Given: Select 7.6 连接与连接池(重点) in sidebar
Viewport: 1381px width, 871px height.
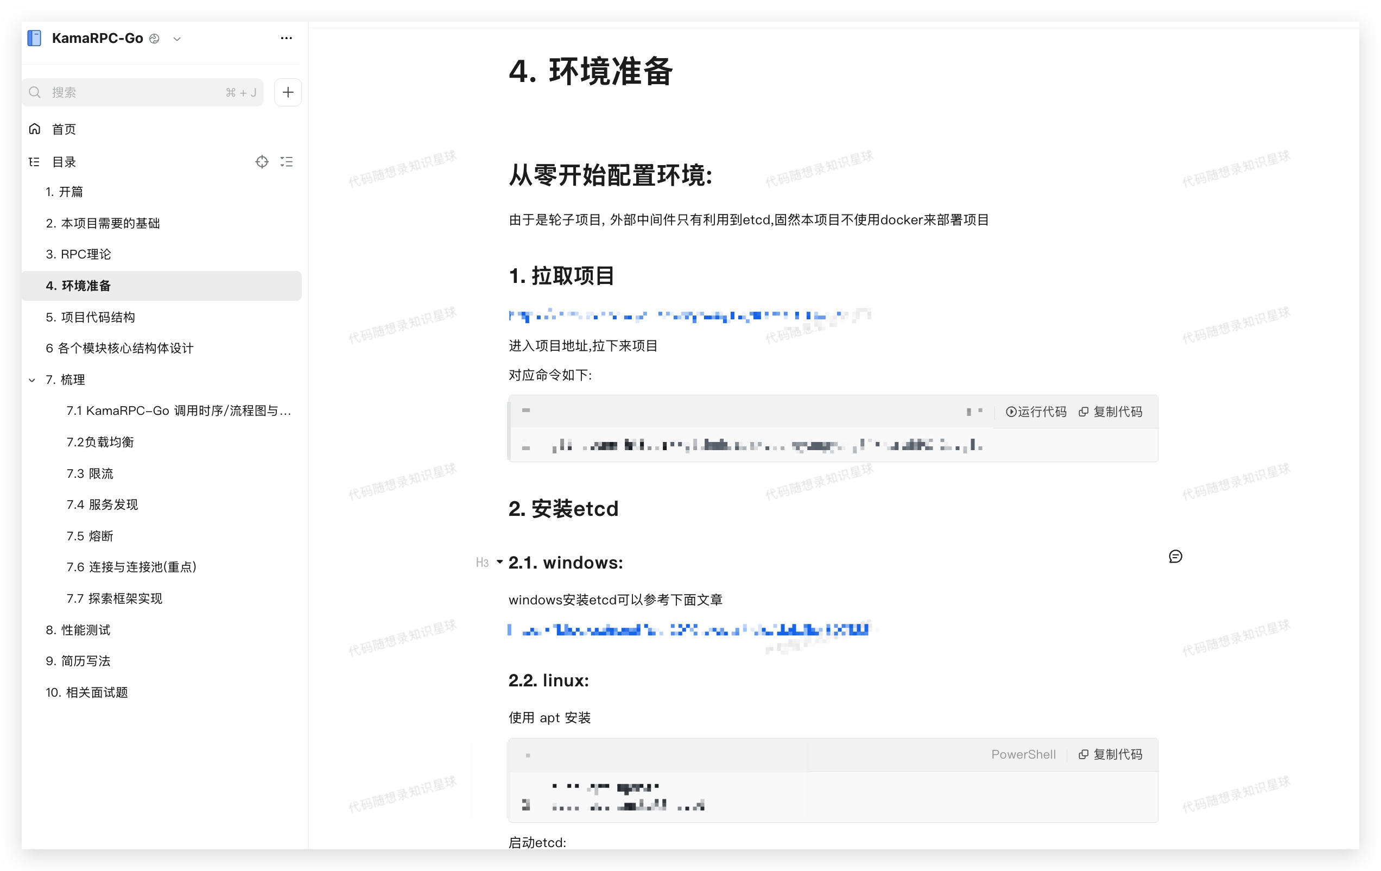Looking at the screenshot, I should [x=131, y=567].
